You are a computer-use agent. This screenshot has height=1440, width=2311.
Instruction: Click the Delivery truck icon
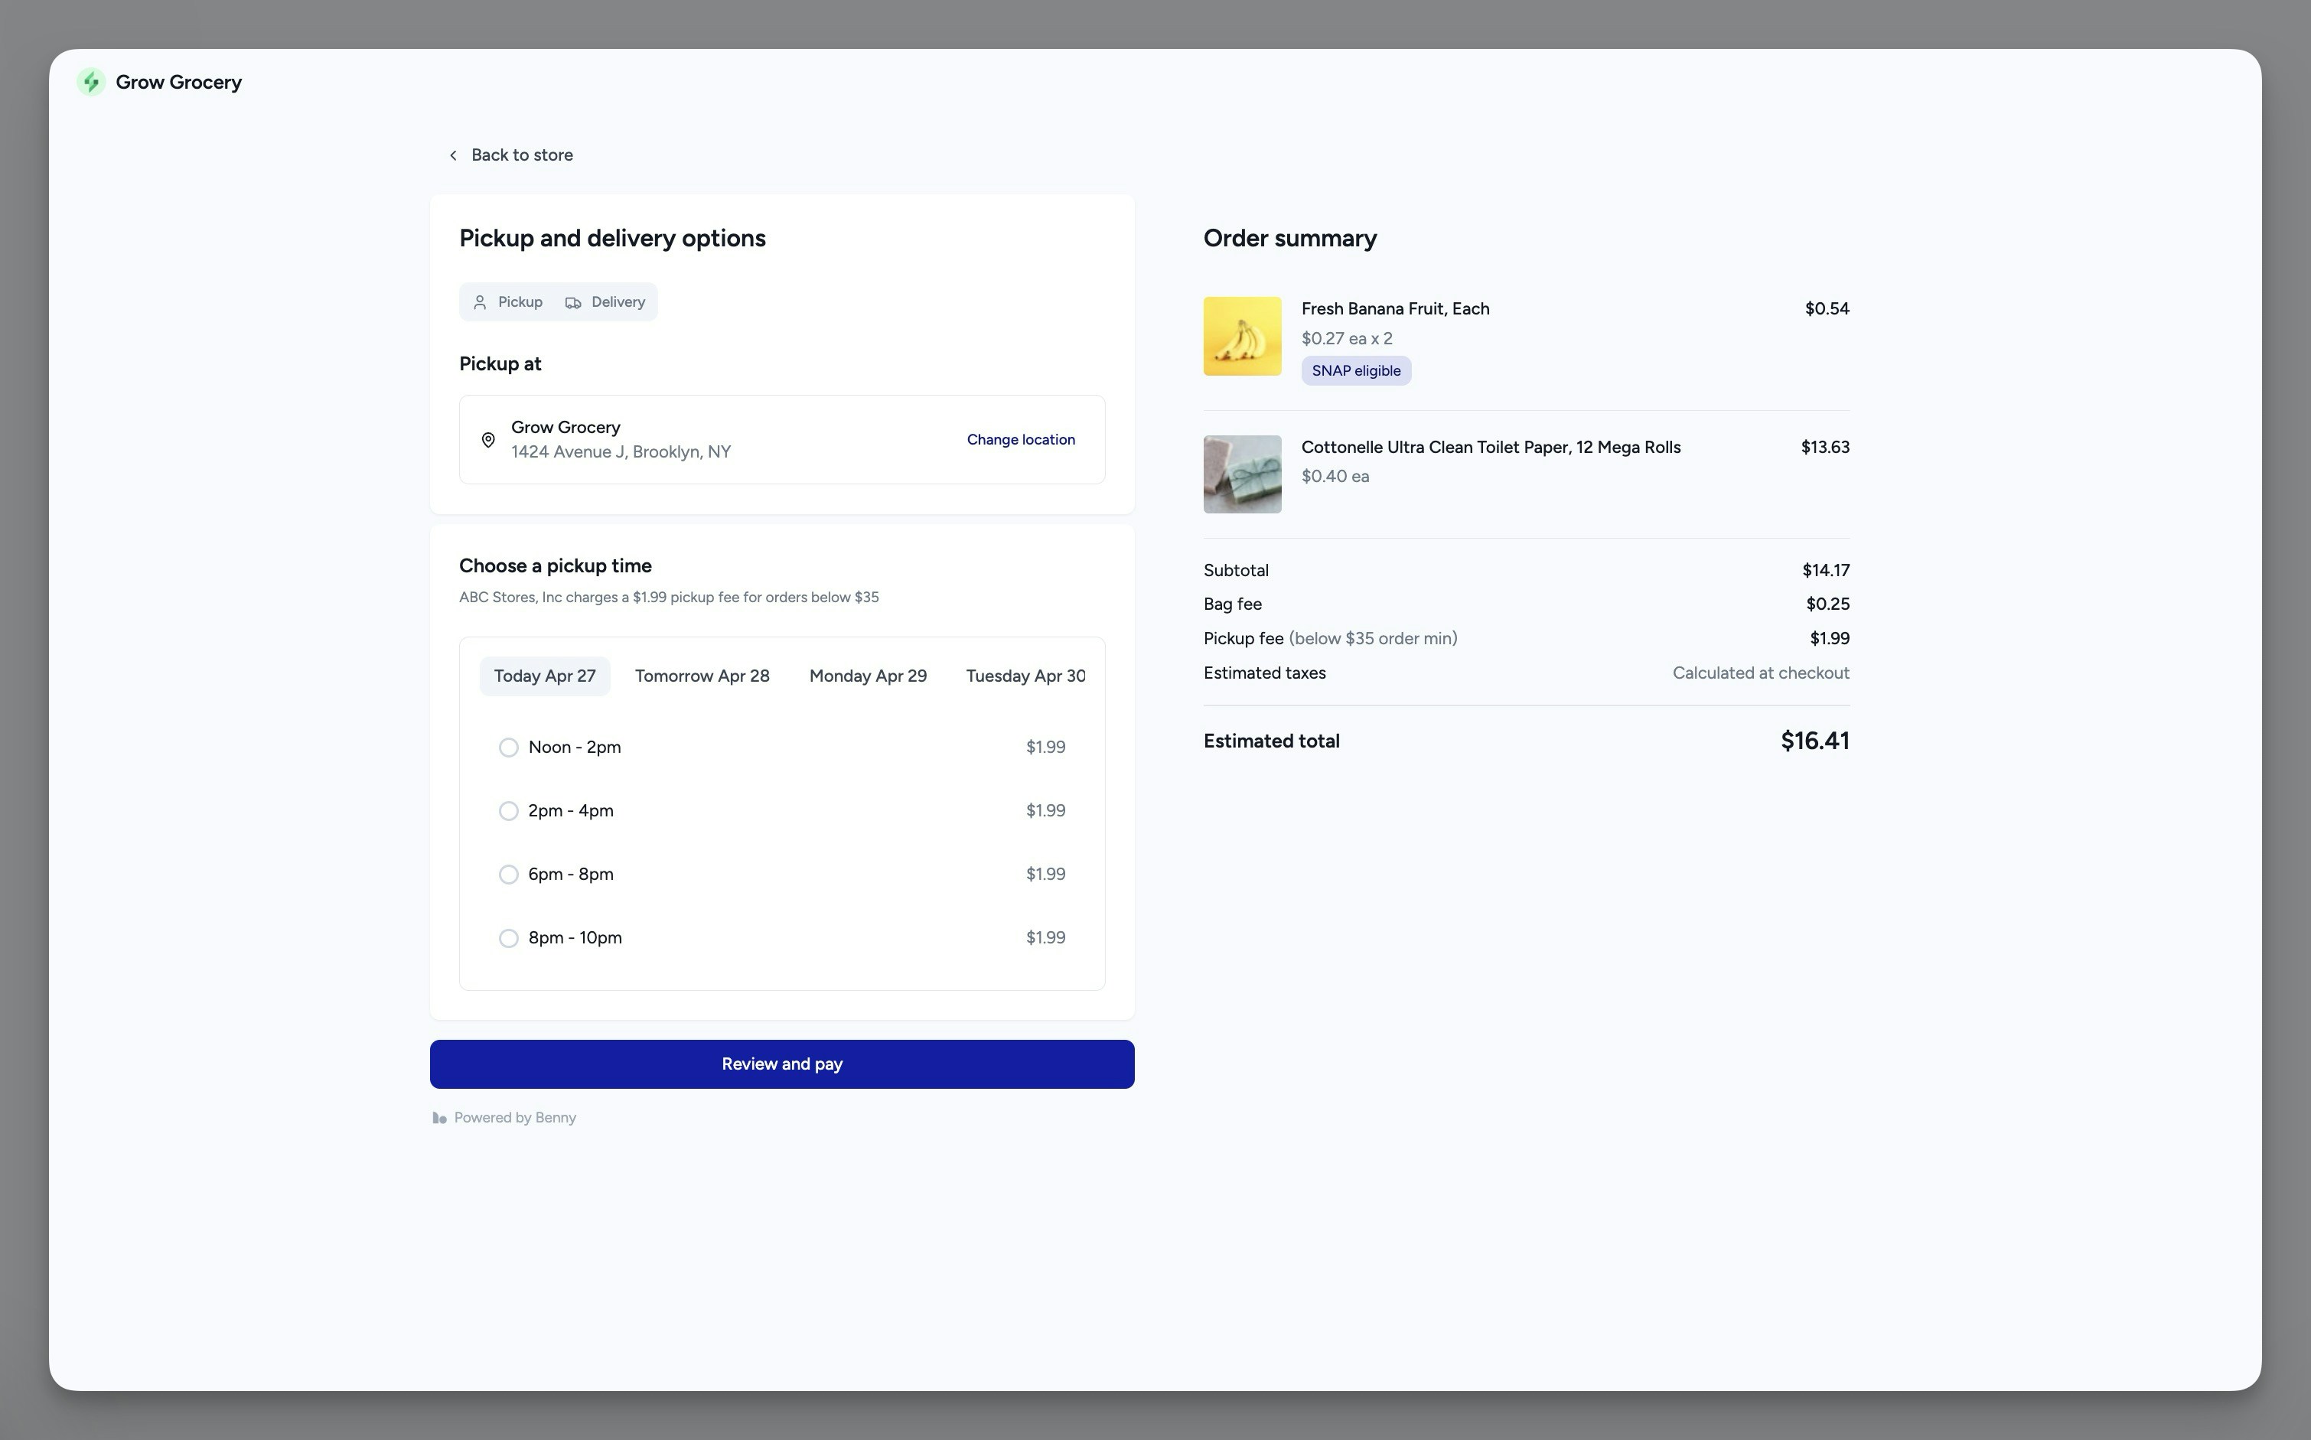[573, 303]
